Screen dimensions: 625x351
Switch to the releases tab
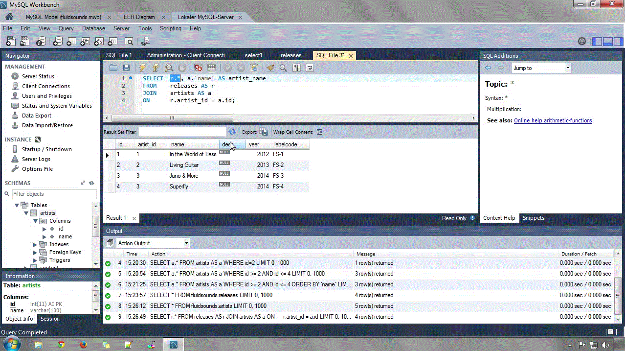click(291, 55)
